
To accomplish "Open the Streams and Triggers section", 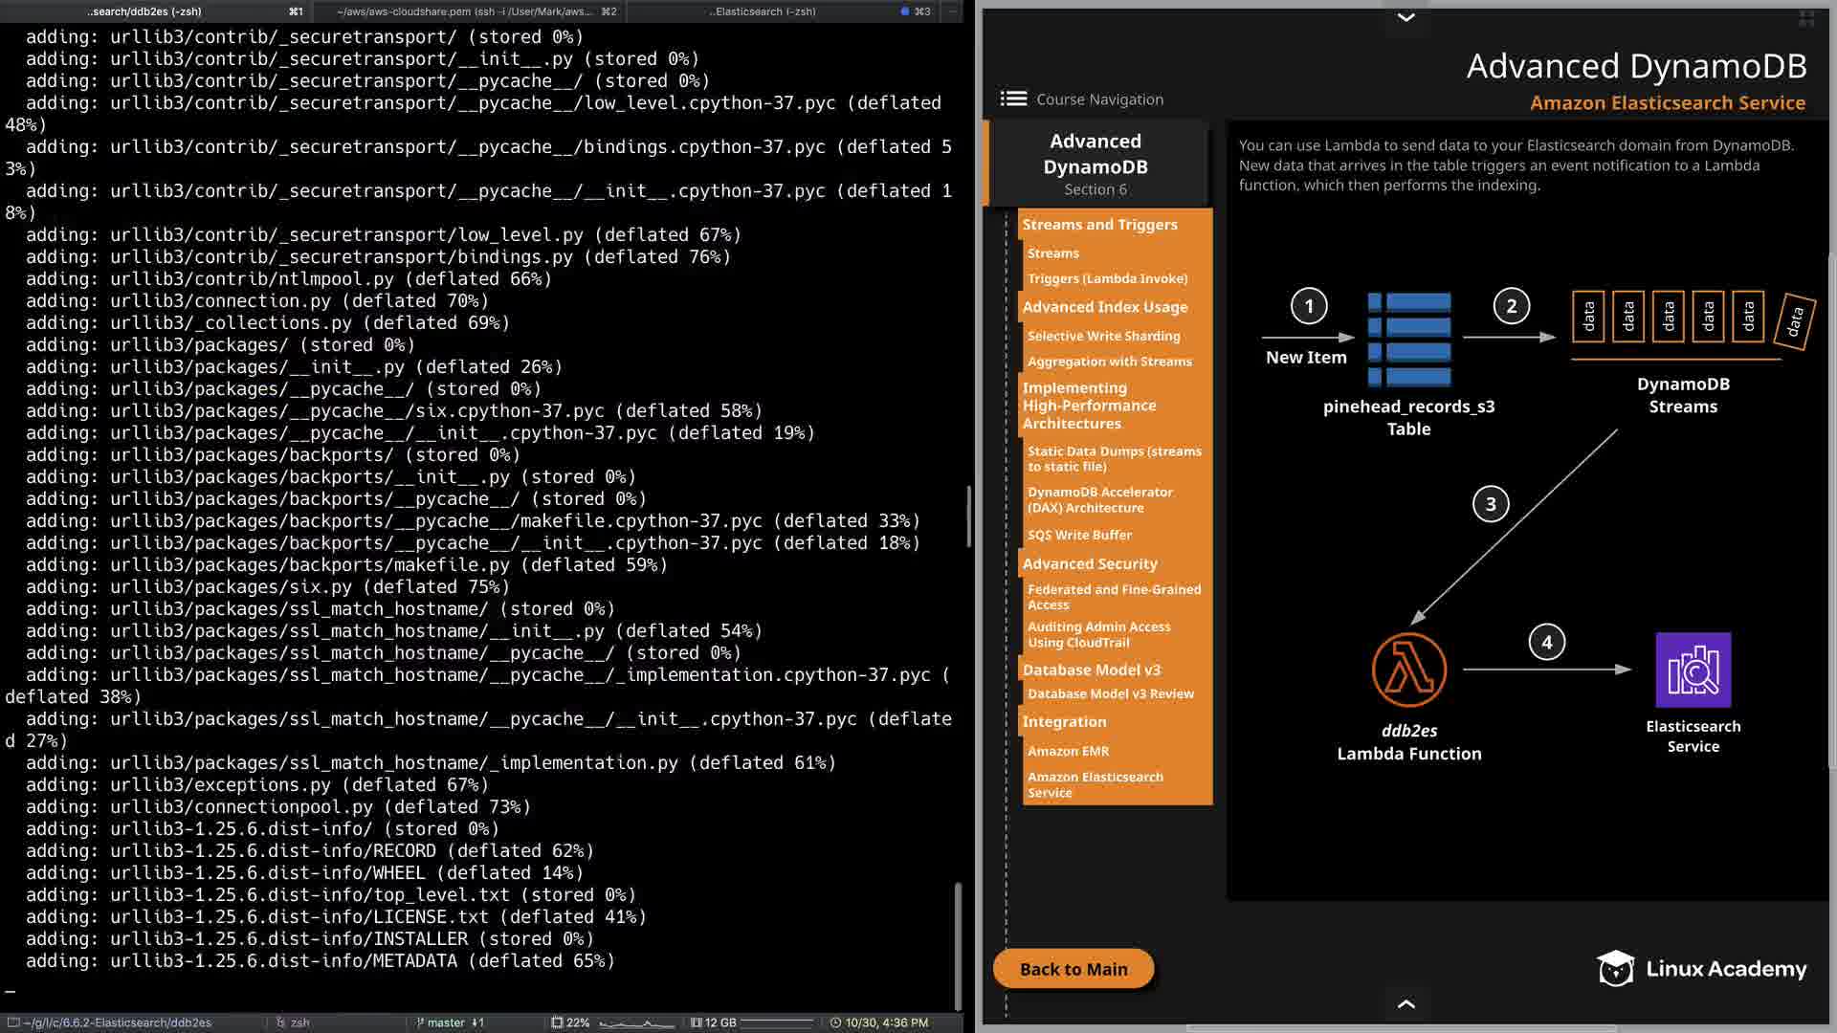I will [1099, 225].
